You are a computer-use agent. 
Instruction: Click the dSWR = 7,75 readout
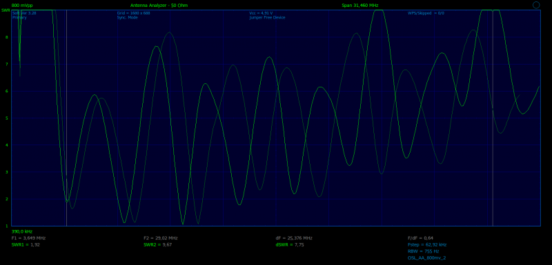coord(290,244)
